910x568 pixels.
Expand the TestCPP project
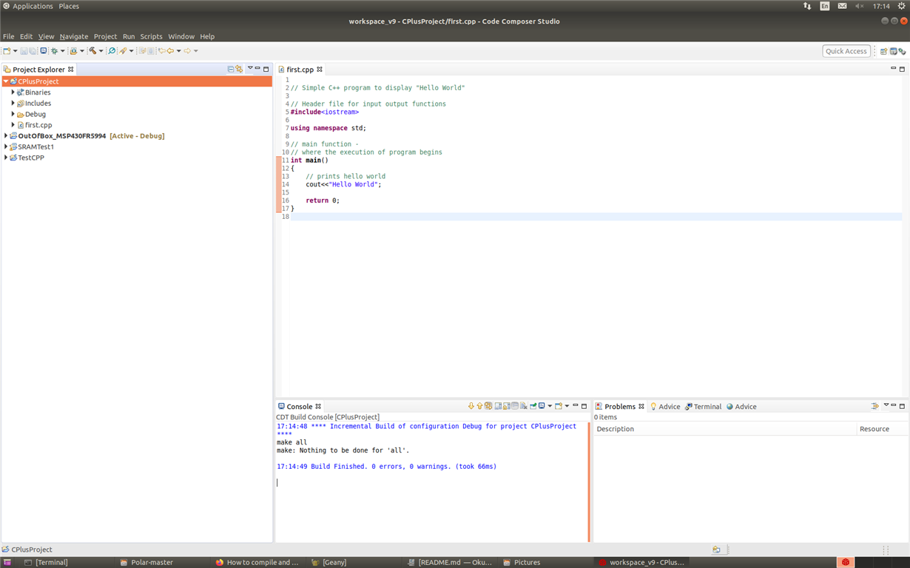pyautogui.click(x=6, y=158)
